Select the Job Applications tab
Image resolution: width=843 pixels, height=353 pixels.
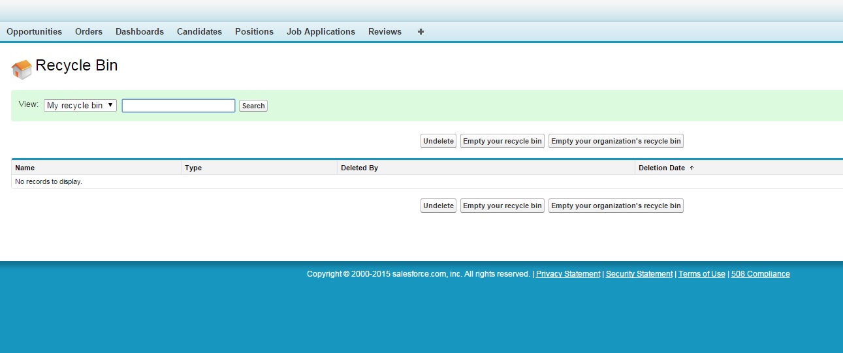[321, 31]
